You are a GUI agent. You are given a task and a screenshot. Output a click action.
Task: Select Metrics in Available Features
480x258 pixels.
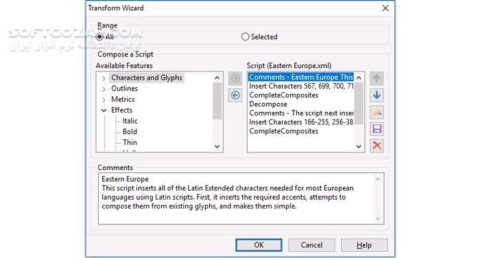pyautogui.click(x=123, y=99)
